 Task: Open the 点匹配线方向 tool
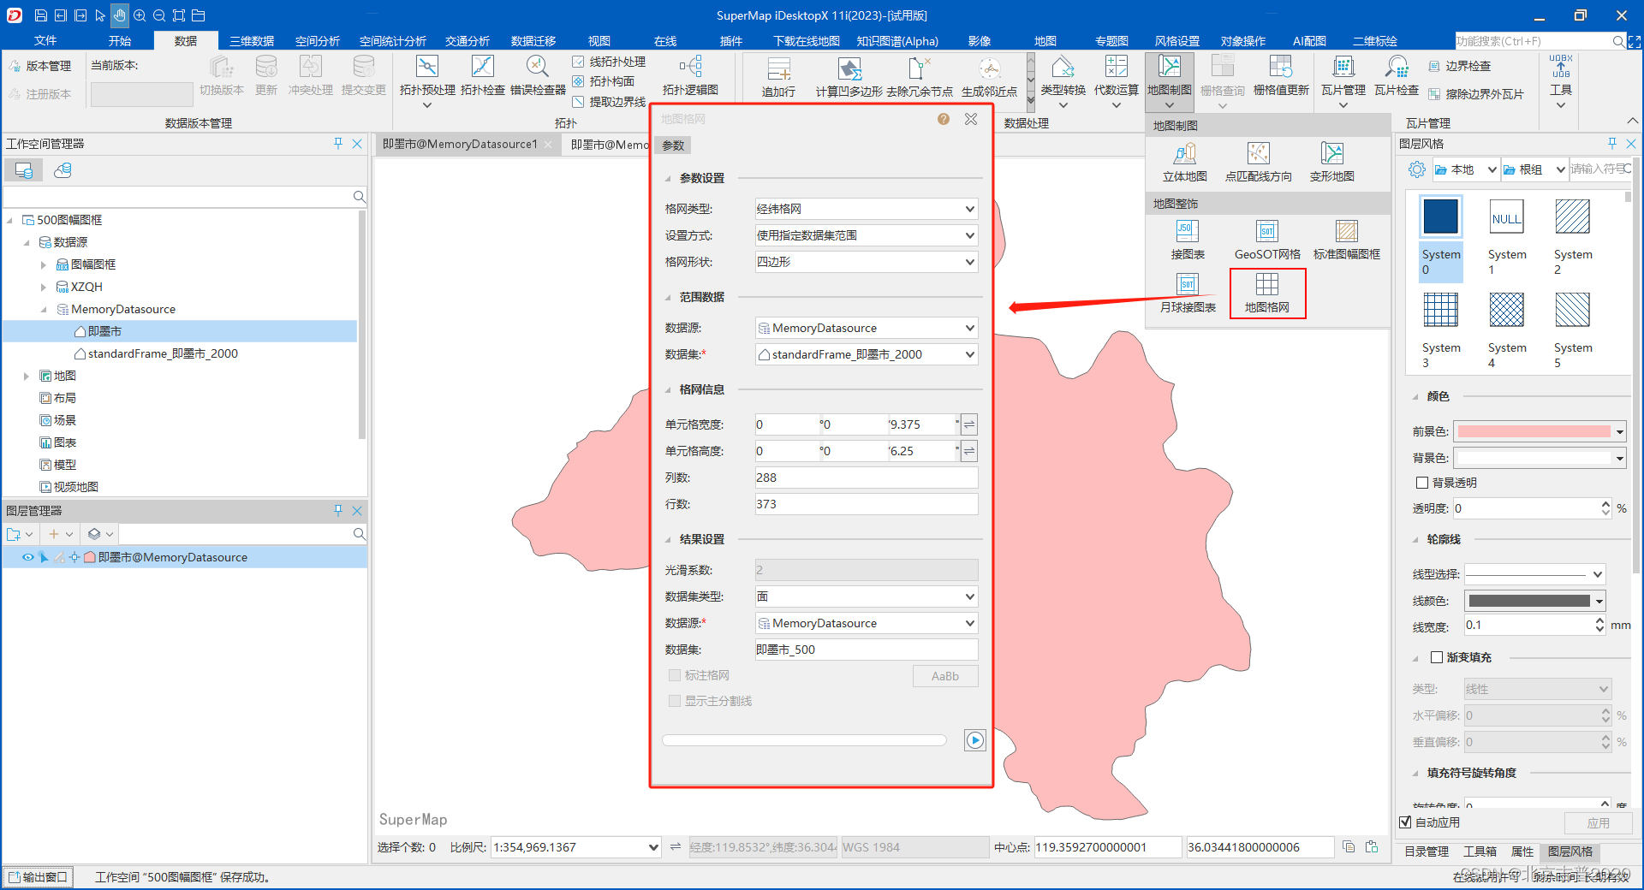click(x=1259, y=163)
